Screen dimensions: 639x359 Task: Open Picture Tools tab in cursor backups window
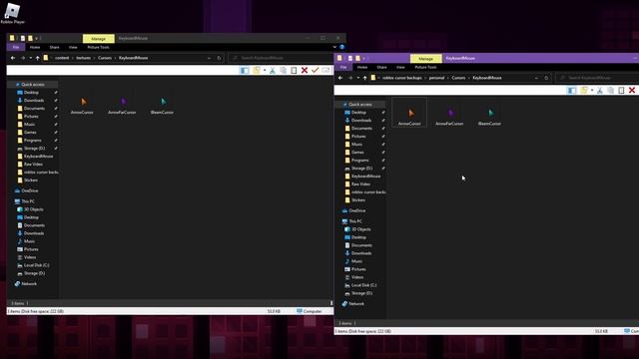(x=425, y=67)
